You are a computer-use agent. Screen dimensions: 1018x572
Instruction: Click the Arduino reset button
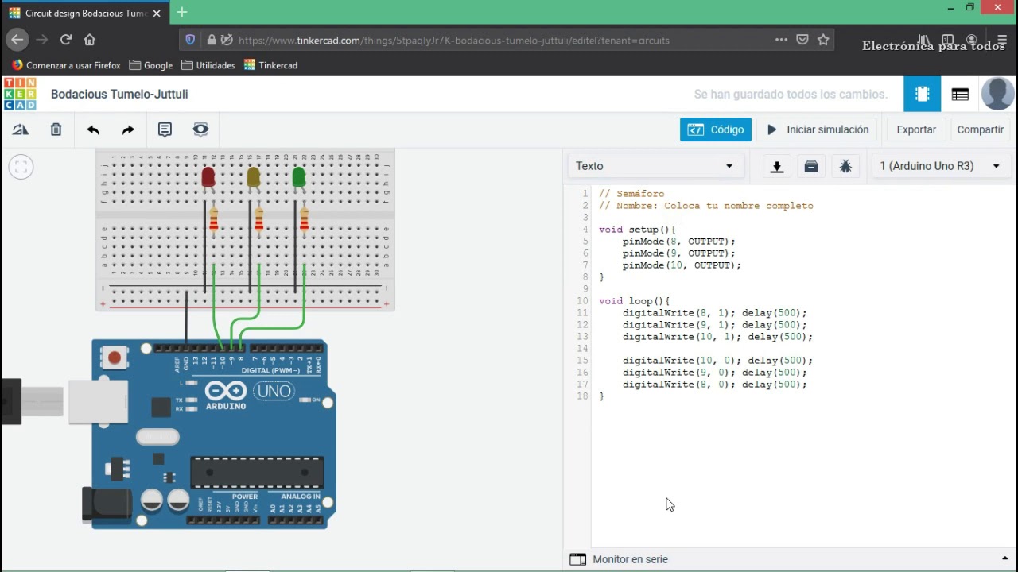click(115, 358)
